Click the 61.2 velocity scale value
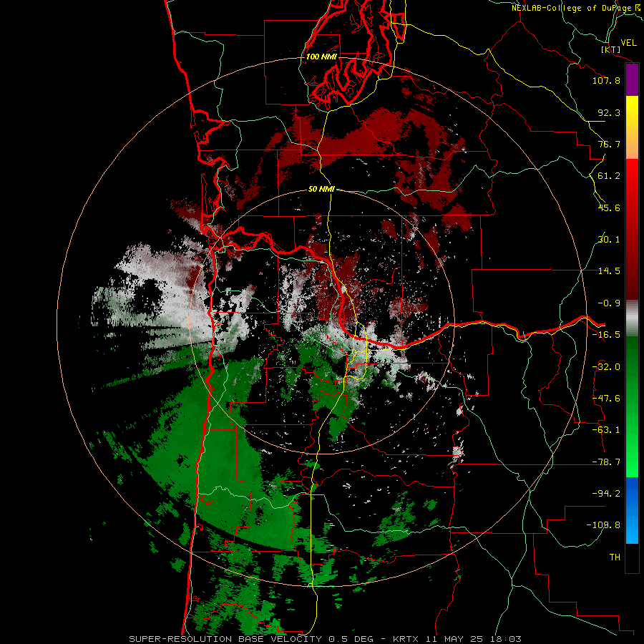 609,176
